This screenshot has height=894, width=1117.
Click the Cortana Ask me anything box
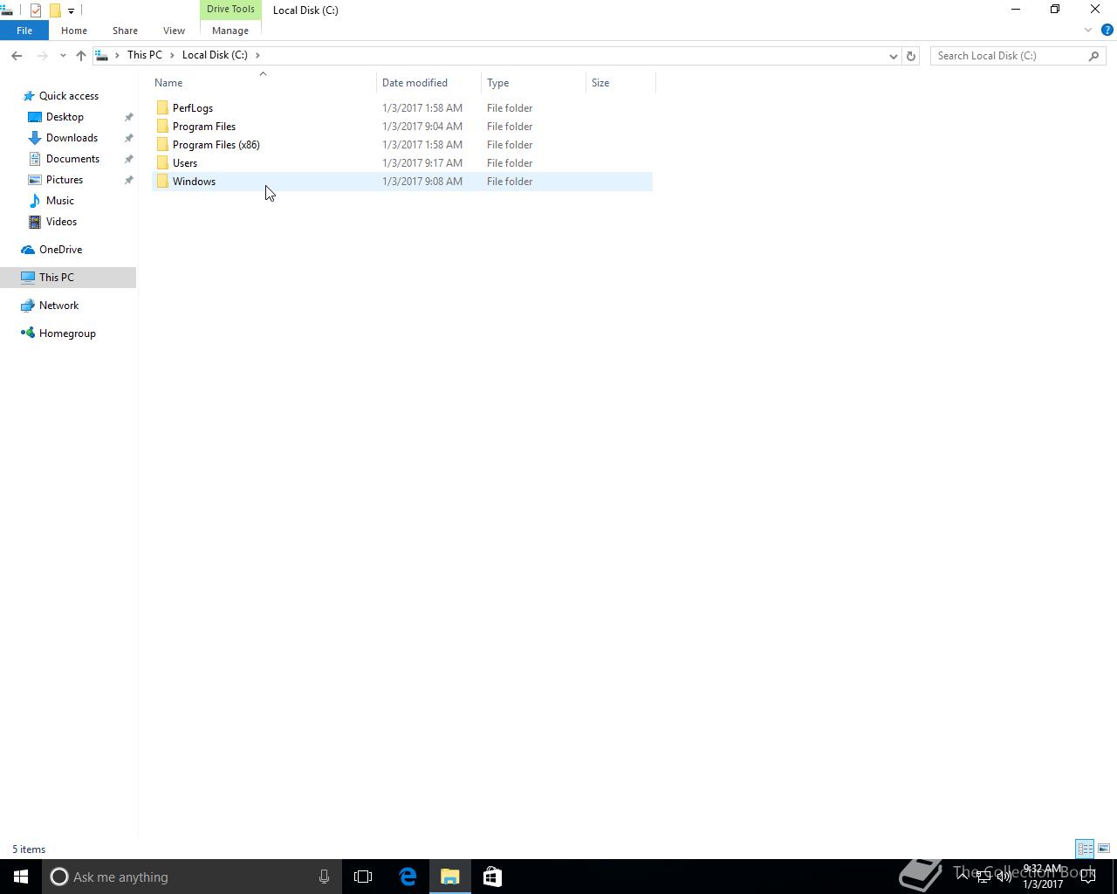pos(190,877)
